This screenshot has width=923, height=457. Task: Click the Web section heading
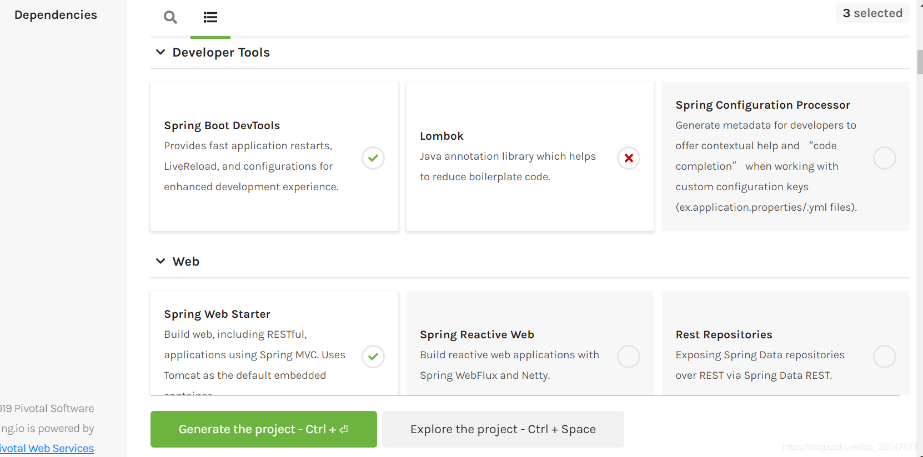[186, 261]
